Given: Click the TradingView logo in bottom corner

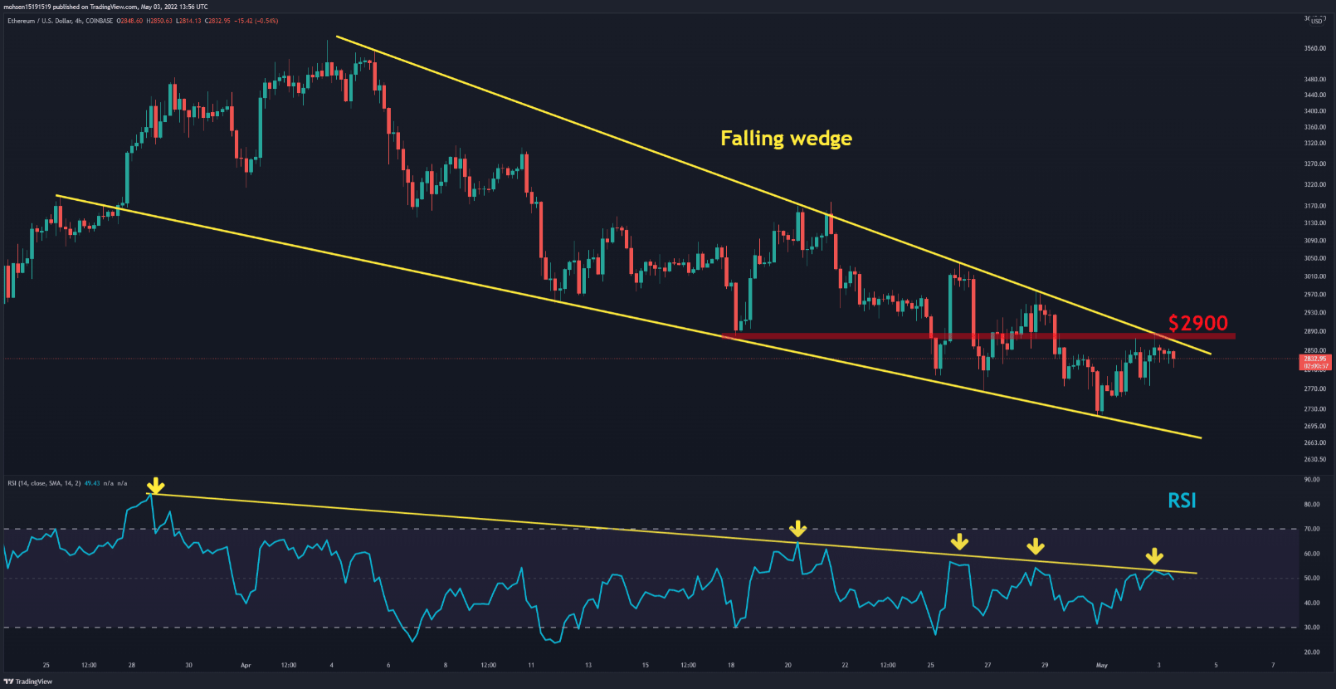Looking at the screenshot, I should coord(27,682).
